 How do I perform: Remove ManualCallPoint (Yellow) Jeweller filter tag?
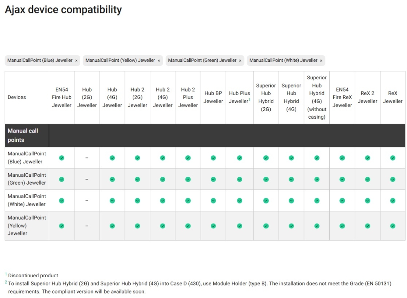pos(159,61)
